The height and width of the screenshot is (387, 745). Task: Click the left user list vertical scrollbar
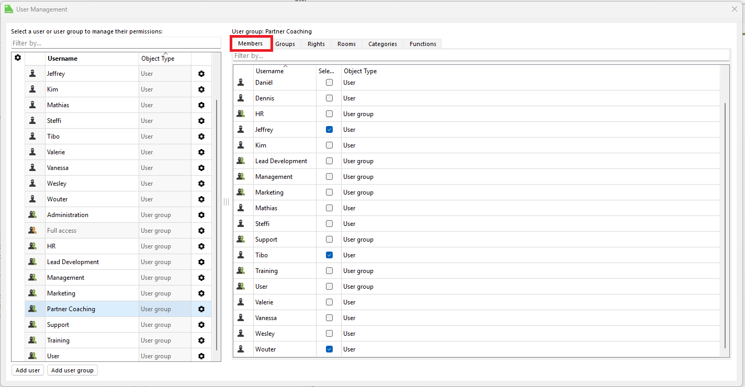217,225
